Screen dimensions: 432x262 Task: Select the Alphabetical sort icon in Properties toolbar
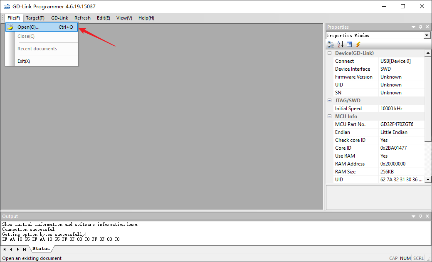(340, 44)
